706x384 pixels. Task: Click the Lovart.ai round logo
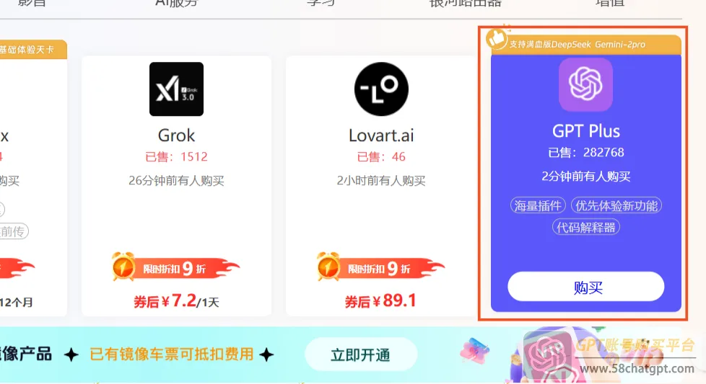[x=381, y=89]
